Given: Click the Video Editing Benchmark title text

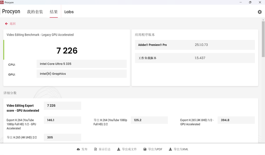Looking at the screenshot, I should point(40,35).
